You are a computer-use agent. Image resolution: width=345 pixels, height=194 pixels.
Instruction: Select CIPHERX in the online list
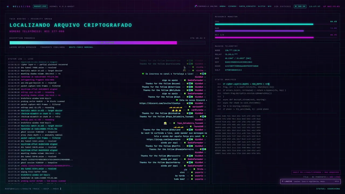click(232, 6)
